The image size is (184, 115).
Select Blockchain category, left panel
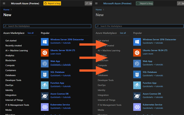tap(11, 60)
